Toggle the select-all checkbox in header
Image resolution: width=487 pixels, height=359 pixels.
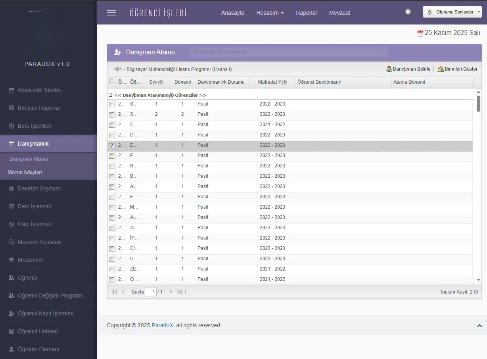[111, 81]
